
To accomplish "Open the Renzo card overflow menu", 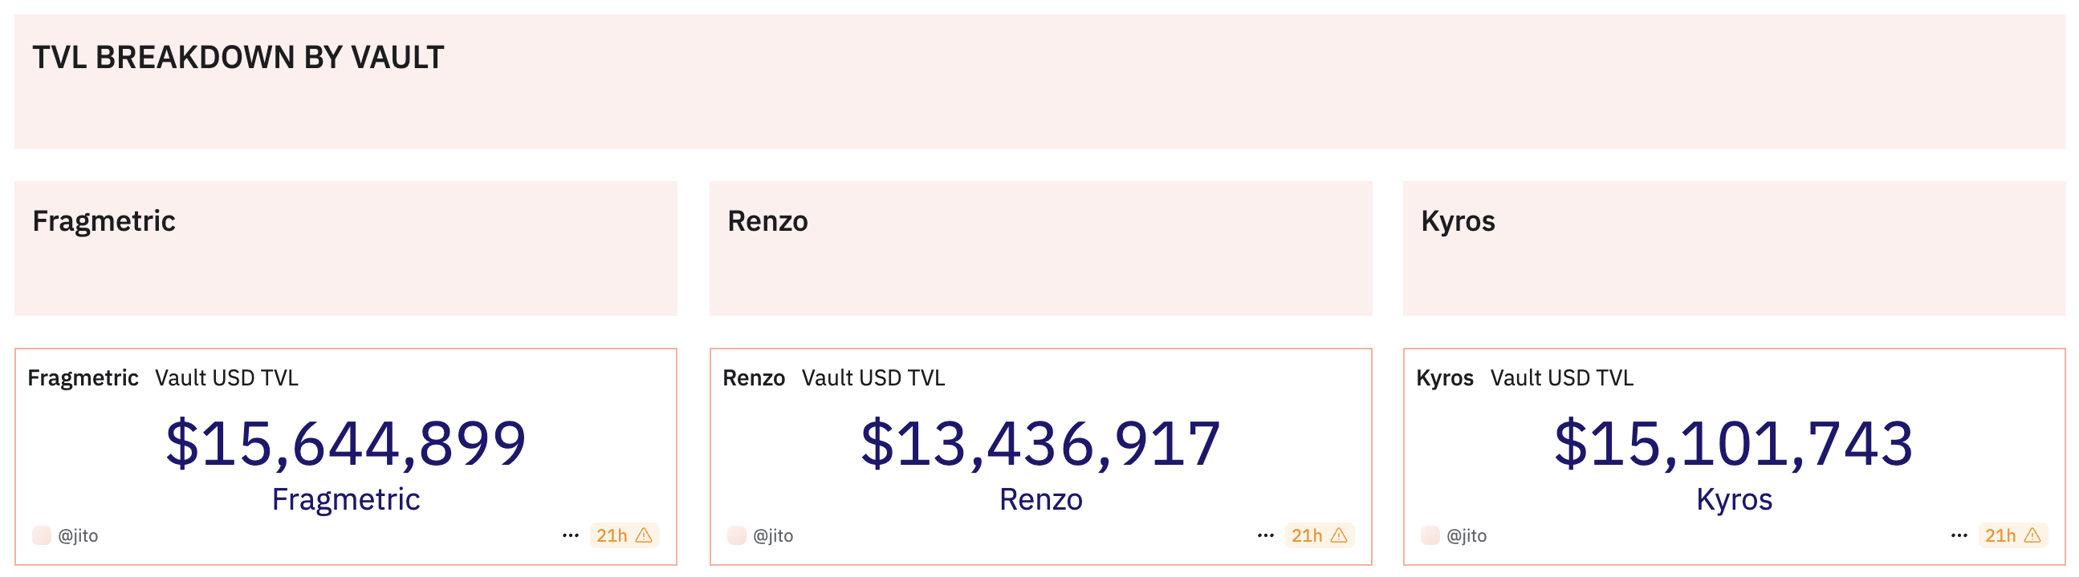I will pyautogui.click(x=1267, y=535).
